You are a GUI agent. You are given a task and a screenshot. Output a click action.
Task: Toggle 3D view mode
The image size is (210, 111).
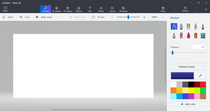98,17
